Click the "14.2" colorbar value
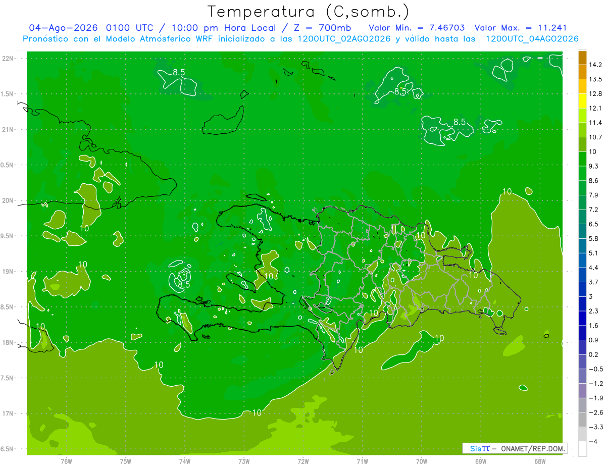606x468 pixels. (x=595, y=65)
